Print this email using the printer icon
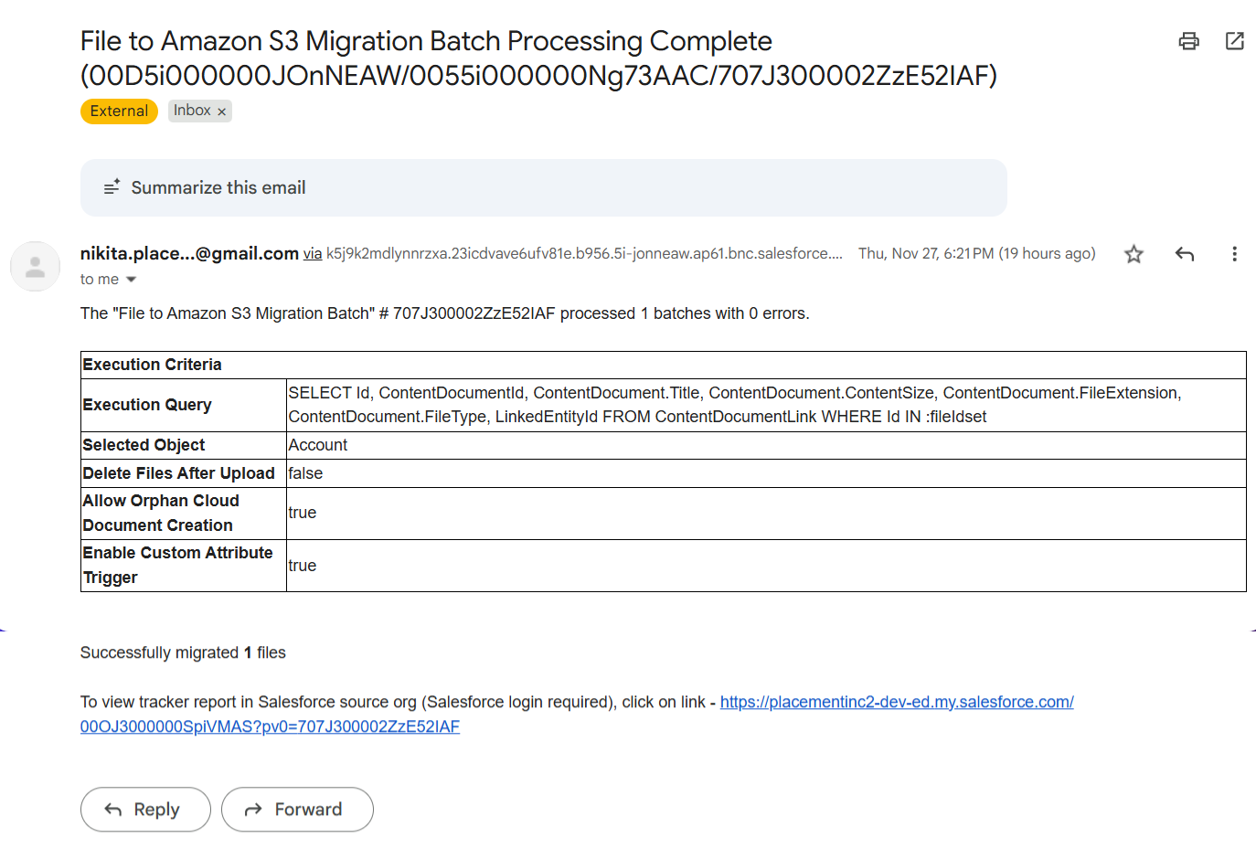This screenshot has height=859, width=1256. (x=1188, y=41)
